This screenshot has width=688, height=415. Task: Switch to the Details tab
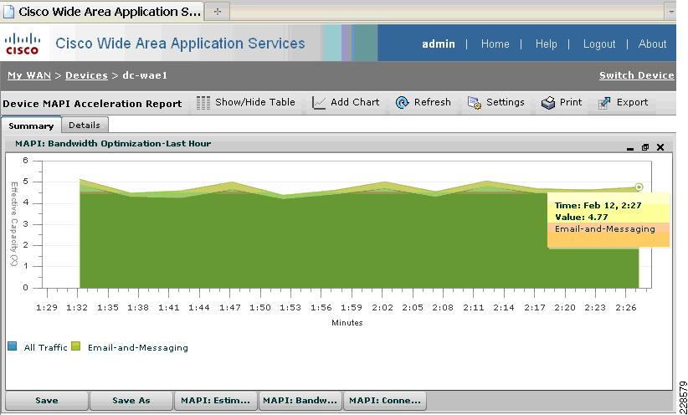[x=85, y=125]
